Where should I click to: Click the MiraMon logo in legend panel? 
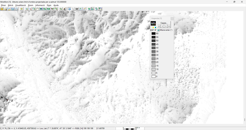pyautogui.click(x=153, y=23)
